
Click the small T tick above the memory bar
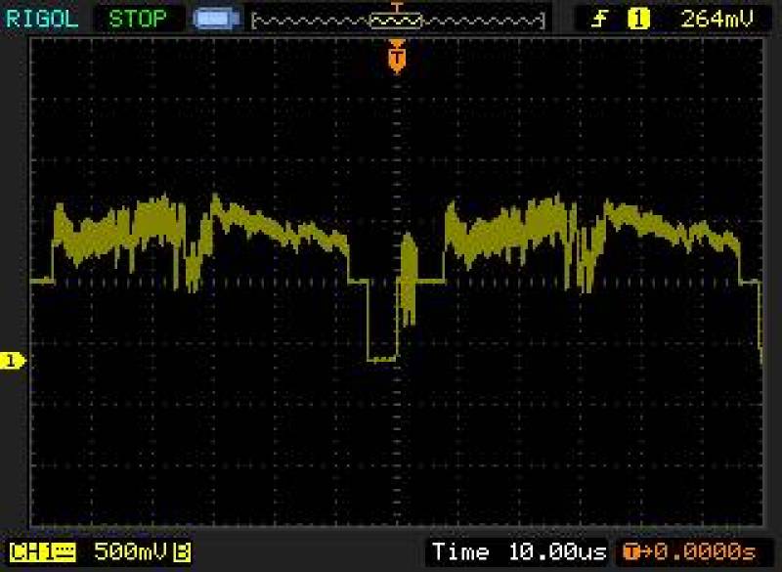tap(396, 6)
